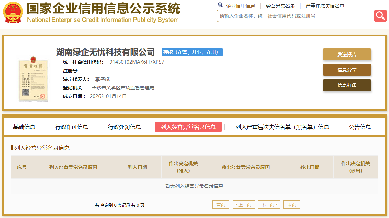Screen dimensions: 389x218
Task: Click the 首页 pagination button
Action: pos(221,204)
